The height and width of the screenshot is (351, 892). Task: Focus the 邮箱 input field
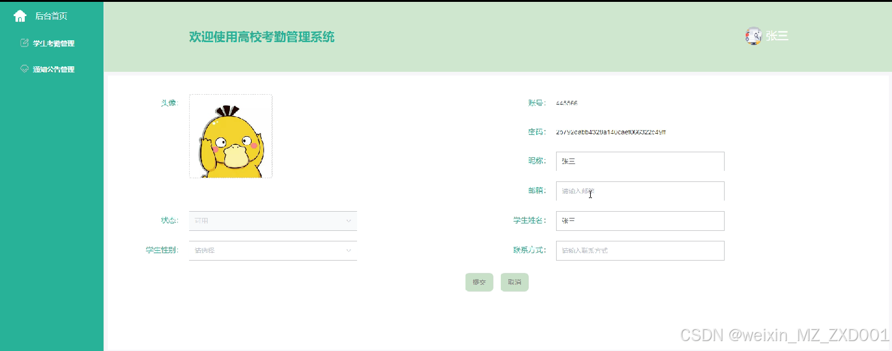[640, 191]
